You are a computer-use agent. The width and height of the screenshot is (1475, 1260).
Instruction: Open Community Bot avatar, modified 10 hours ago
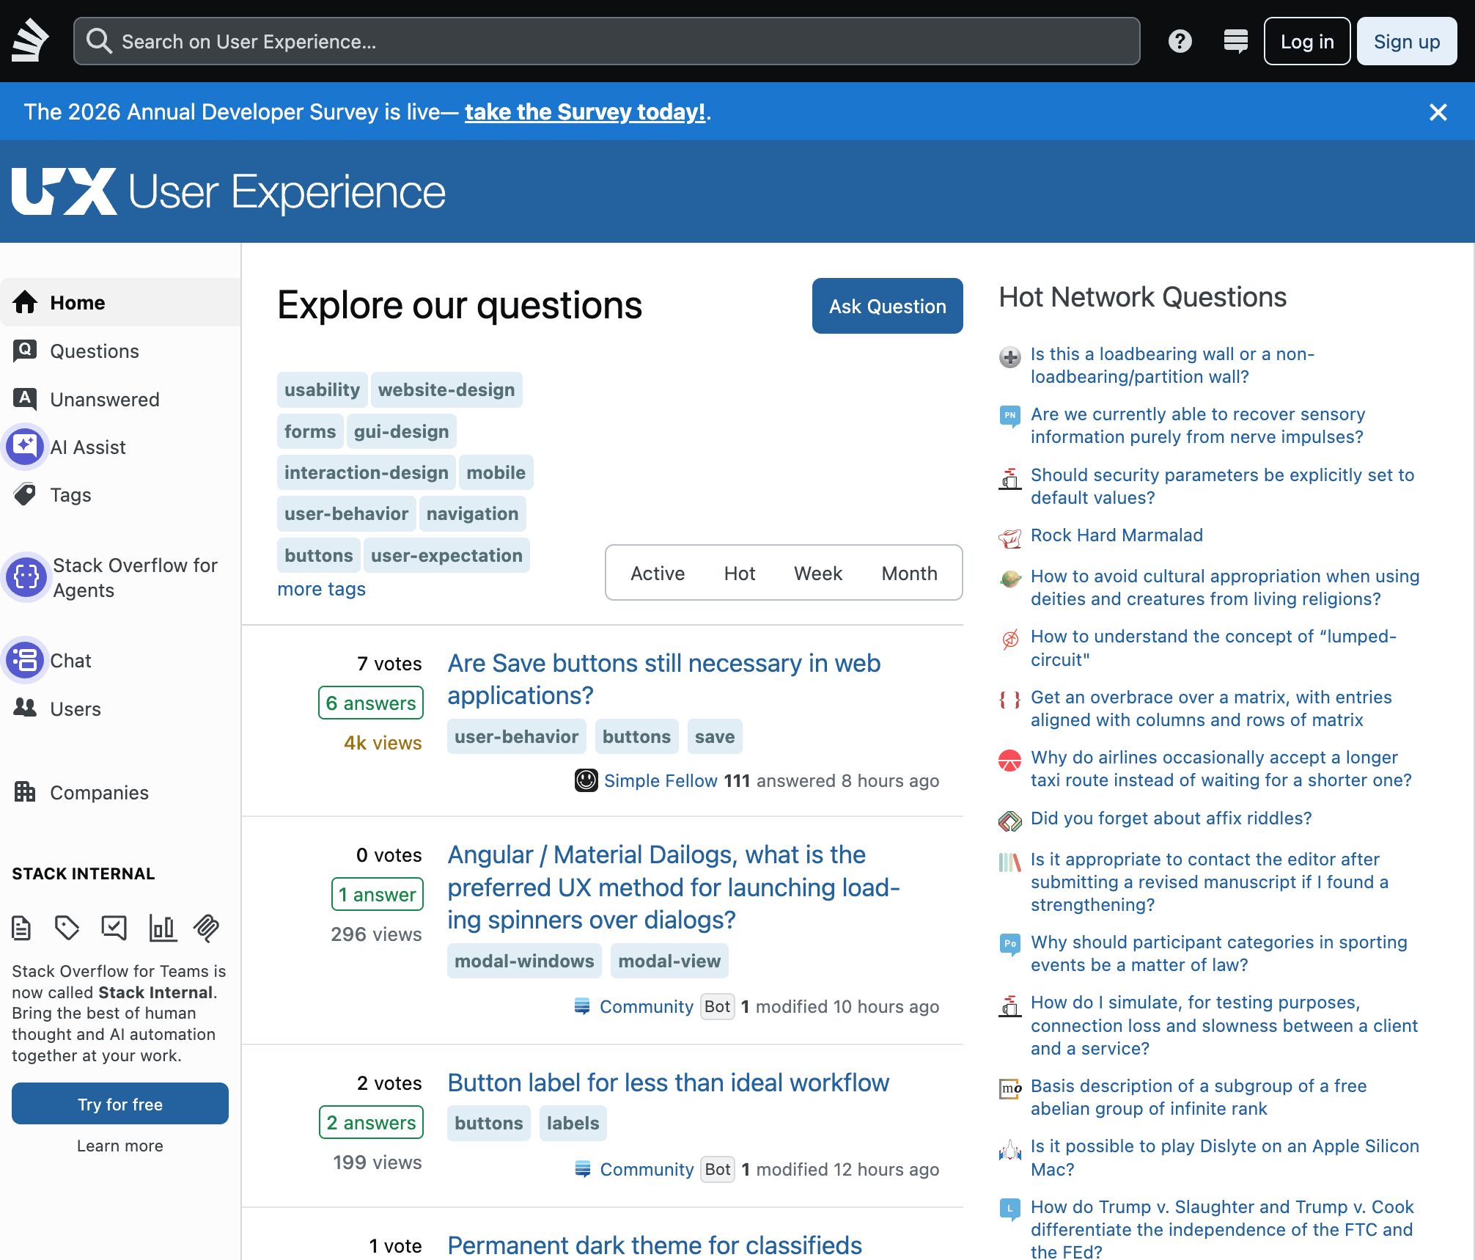coord(582,1006)
